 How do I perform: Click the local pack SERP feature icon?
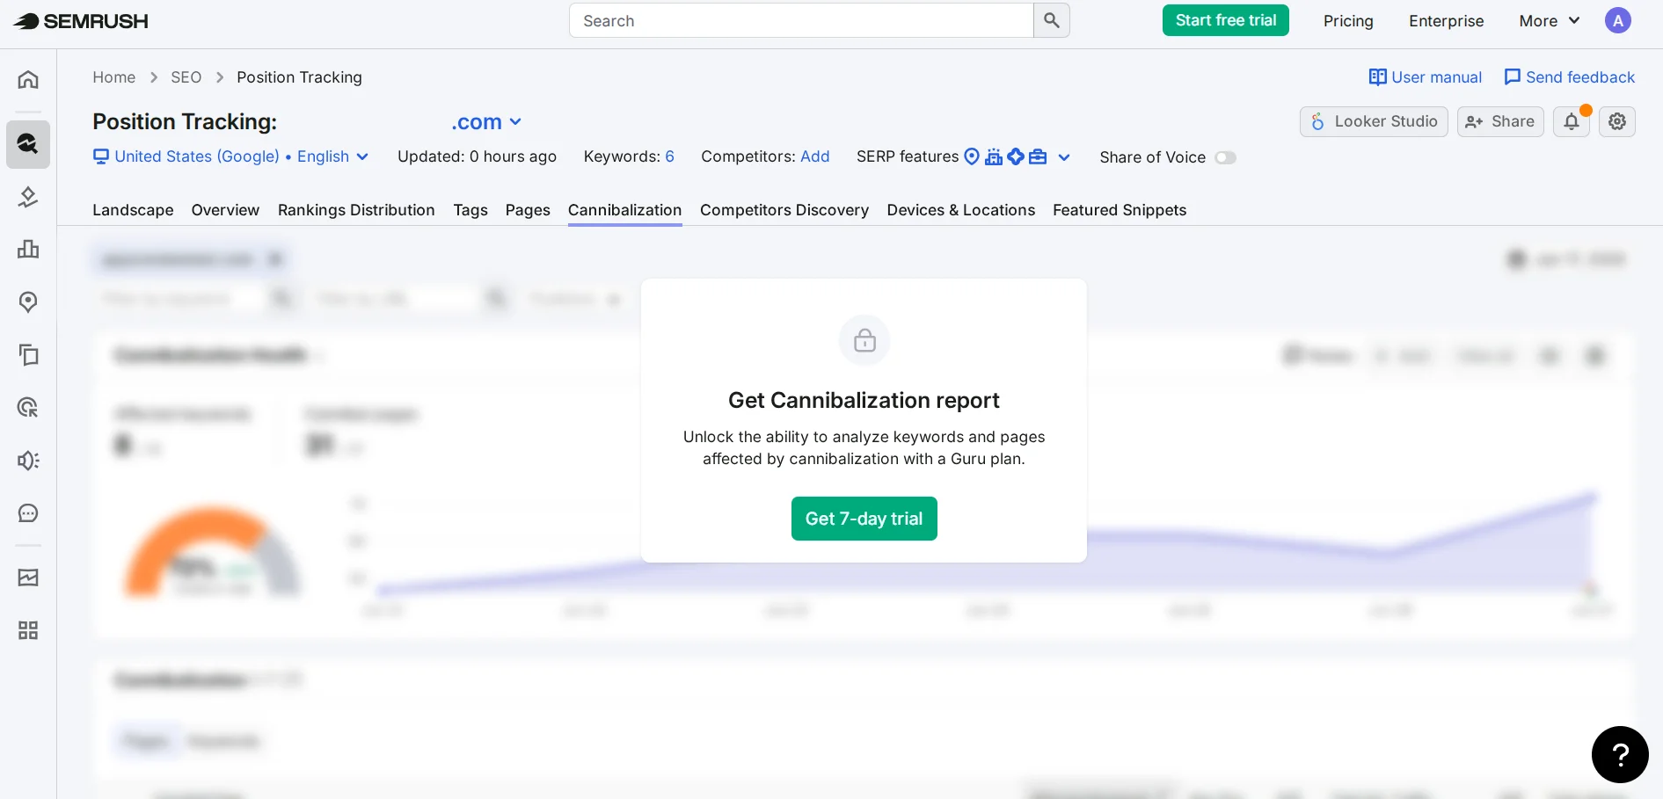tap(972, 156)
